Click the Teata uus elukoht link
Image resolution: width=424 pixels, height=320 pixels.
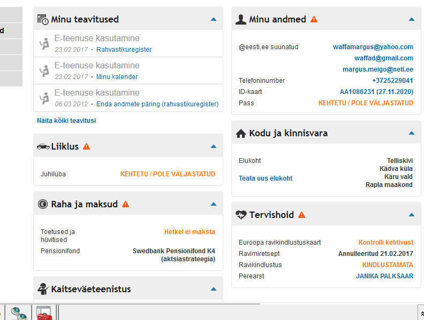(266, 178)
